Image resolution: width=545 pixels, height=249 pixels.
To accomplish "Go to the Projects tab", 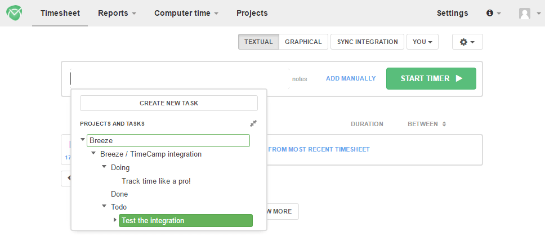I will (252, 13).
